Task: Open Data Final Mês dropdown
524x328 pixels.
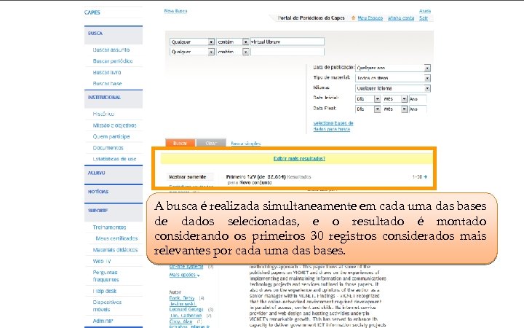Action: (x=394, y=109)
